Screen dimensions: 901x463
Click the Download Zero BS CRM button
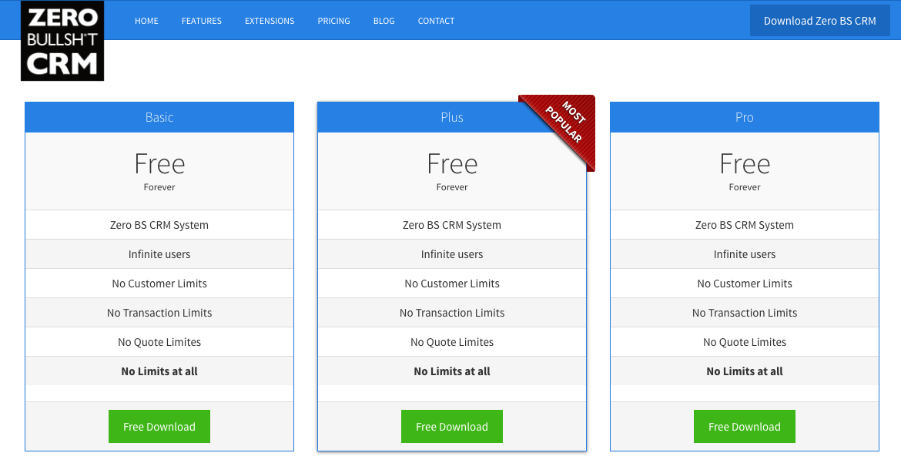pyautogui.click(x=820, y=21)
